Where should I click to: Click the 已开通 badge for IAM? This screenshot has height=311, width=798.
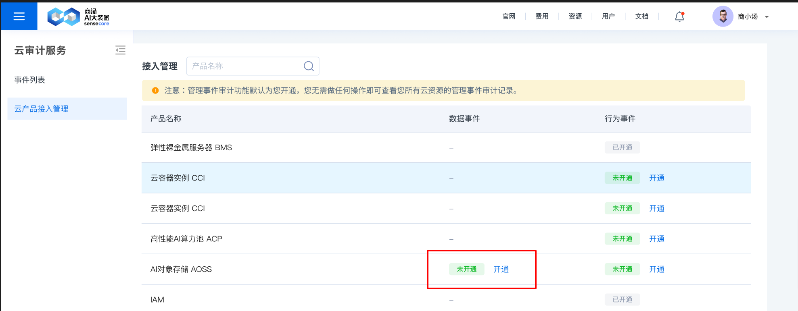point(622,300)
